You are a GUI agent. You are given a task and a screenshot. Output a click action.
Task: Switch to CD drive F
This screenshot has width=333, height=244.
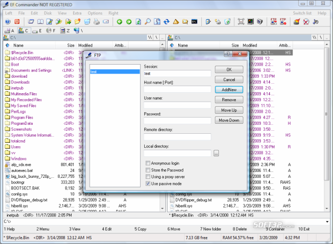(x=51, y=31)
